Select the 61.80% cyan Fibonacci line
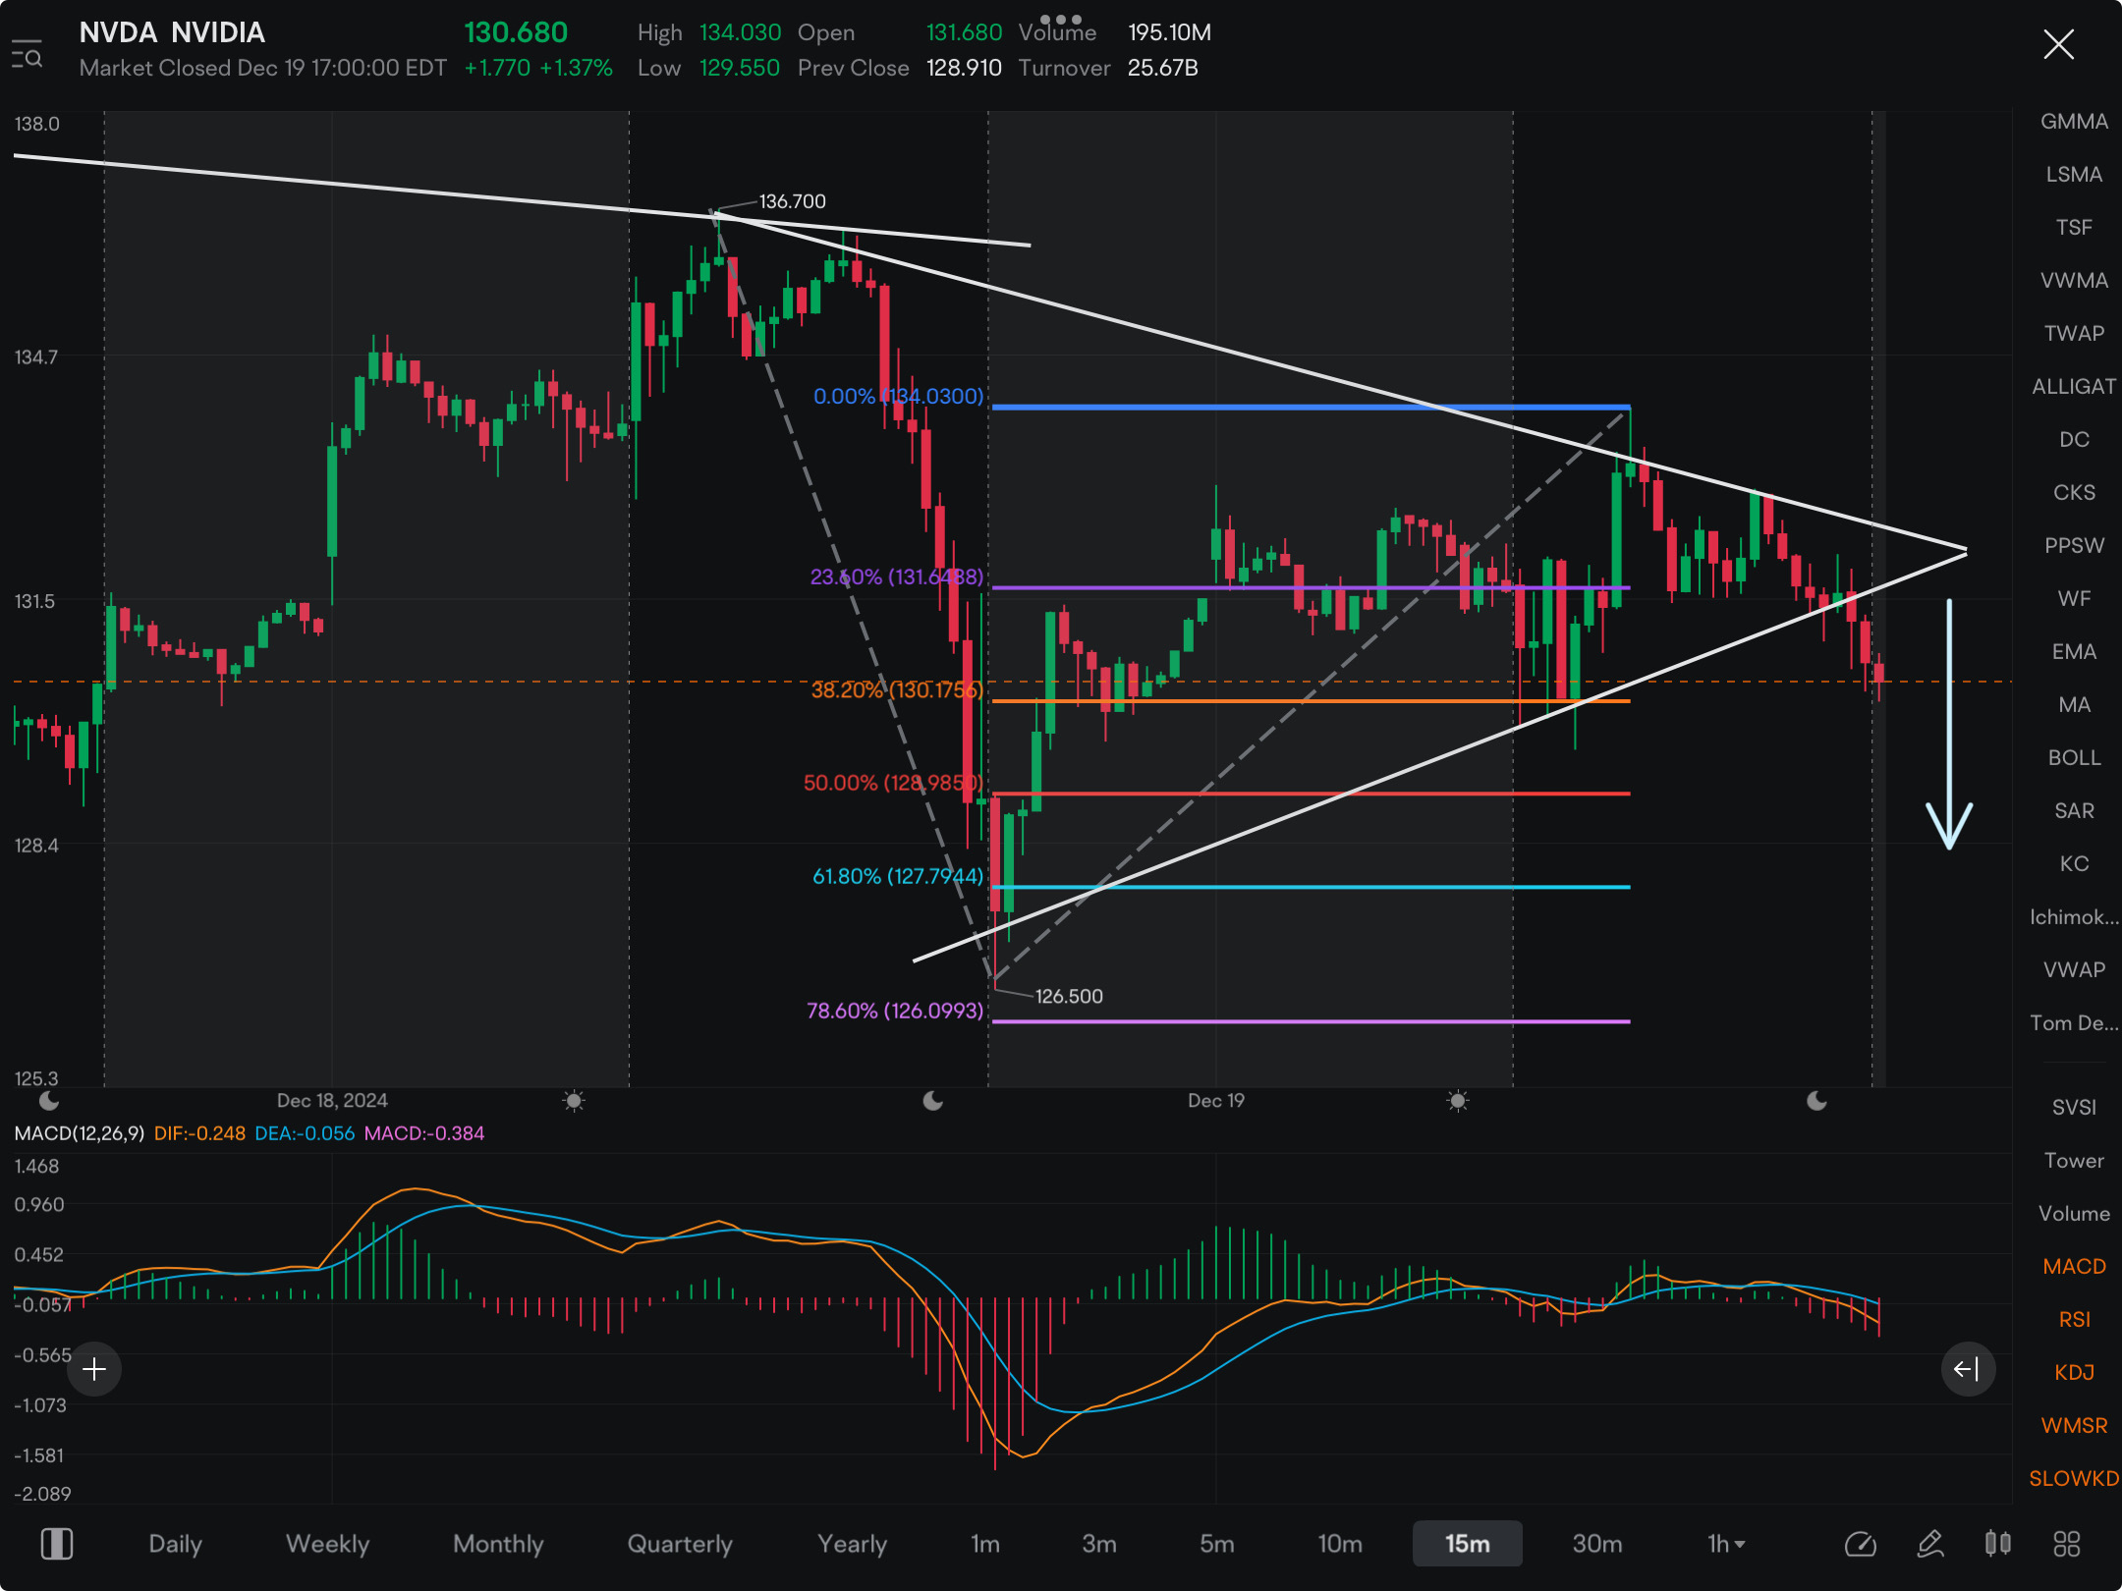This screenshot has width=2122, height=1591. point(1311,886)
